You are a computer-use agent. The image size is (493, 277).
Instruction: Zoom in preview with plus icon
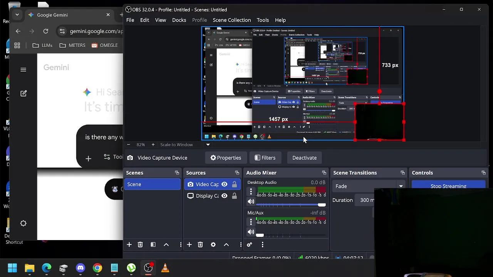tap(153, 145)
